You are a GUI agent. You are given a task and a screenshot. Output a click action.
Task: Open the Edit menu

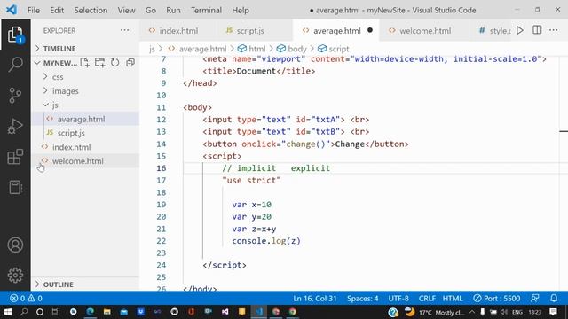(57, 10)
